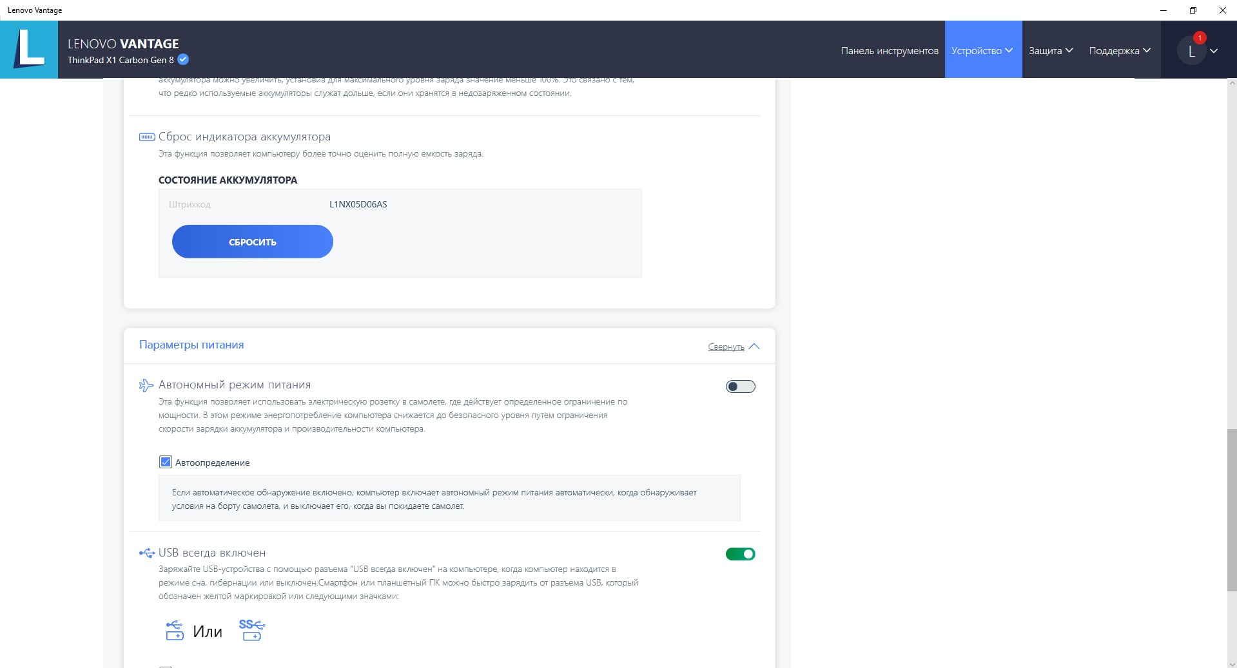Screen dimensions: 1237x668
Task: Click the barcode value L1NX05D06AS
Action: pyautogui.click(x=358, y=204)
